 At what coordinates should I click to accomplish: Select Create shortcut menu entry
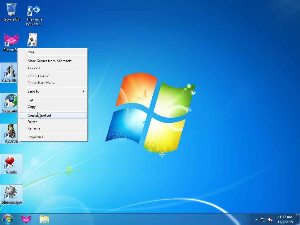click(52, 115)
